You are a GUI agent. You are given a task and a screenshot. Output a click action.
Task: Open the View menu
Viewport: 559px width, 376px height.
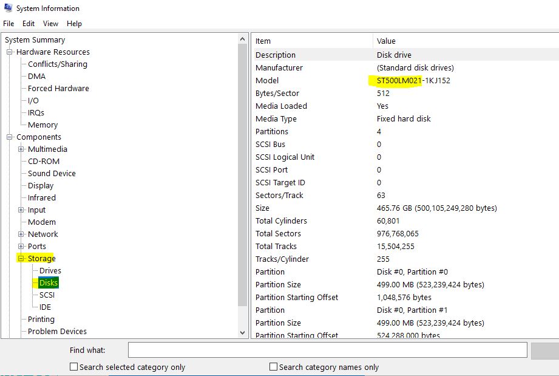pyautogui.click(x=50, y=24)
